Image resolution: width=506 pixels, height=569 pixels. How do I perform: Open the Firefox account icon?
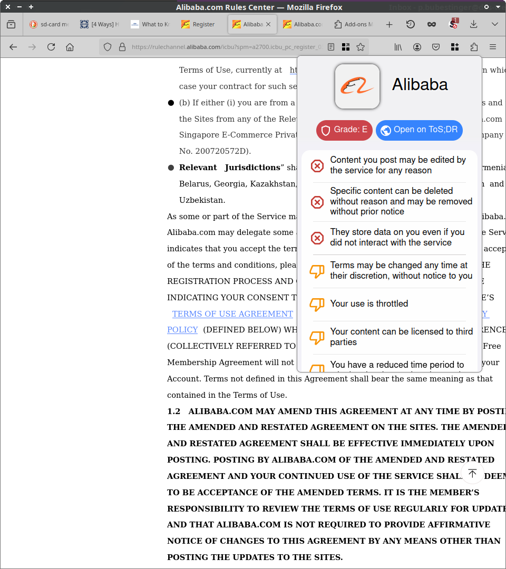(417, 47)
